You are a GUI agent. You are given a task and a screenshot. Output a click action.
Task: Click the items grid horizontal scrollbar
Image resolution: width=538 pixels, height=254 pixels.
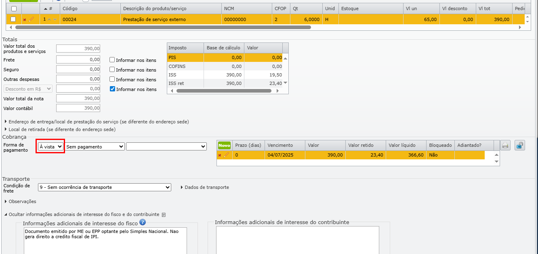163,27
